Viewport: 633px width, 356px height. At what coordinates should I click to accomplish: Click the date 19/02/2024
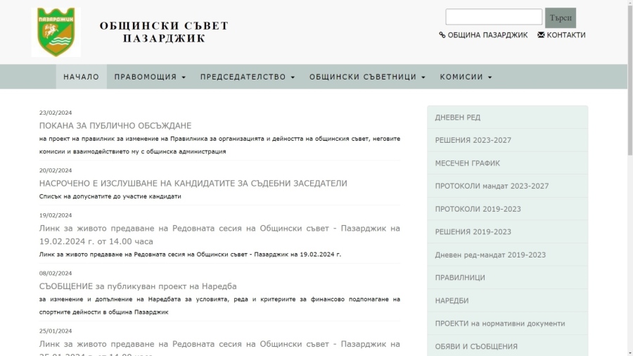(56, 215)
